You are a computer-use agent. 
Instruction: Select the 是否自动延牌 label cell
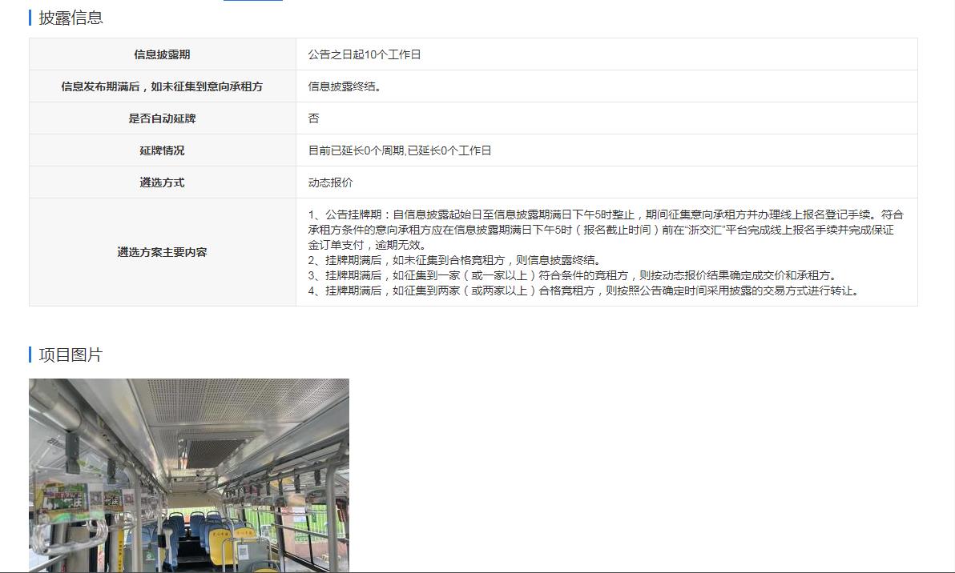[162, 118]
